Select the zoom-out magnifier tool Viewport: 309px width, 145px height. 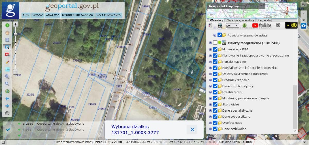point(7,84)
